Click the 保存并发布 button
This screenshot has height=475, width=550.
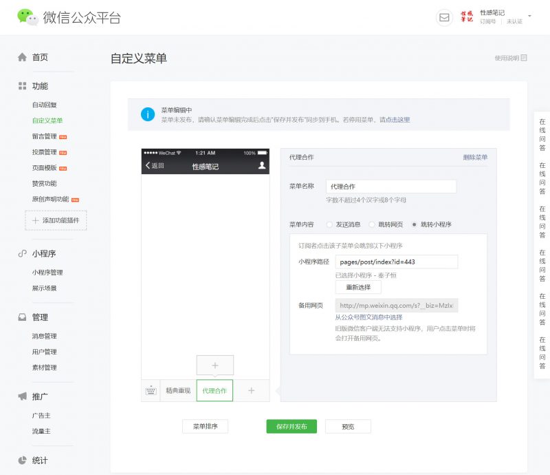291,427
